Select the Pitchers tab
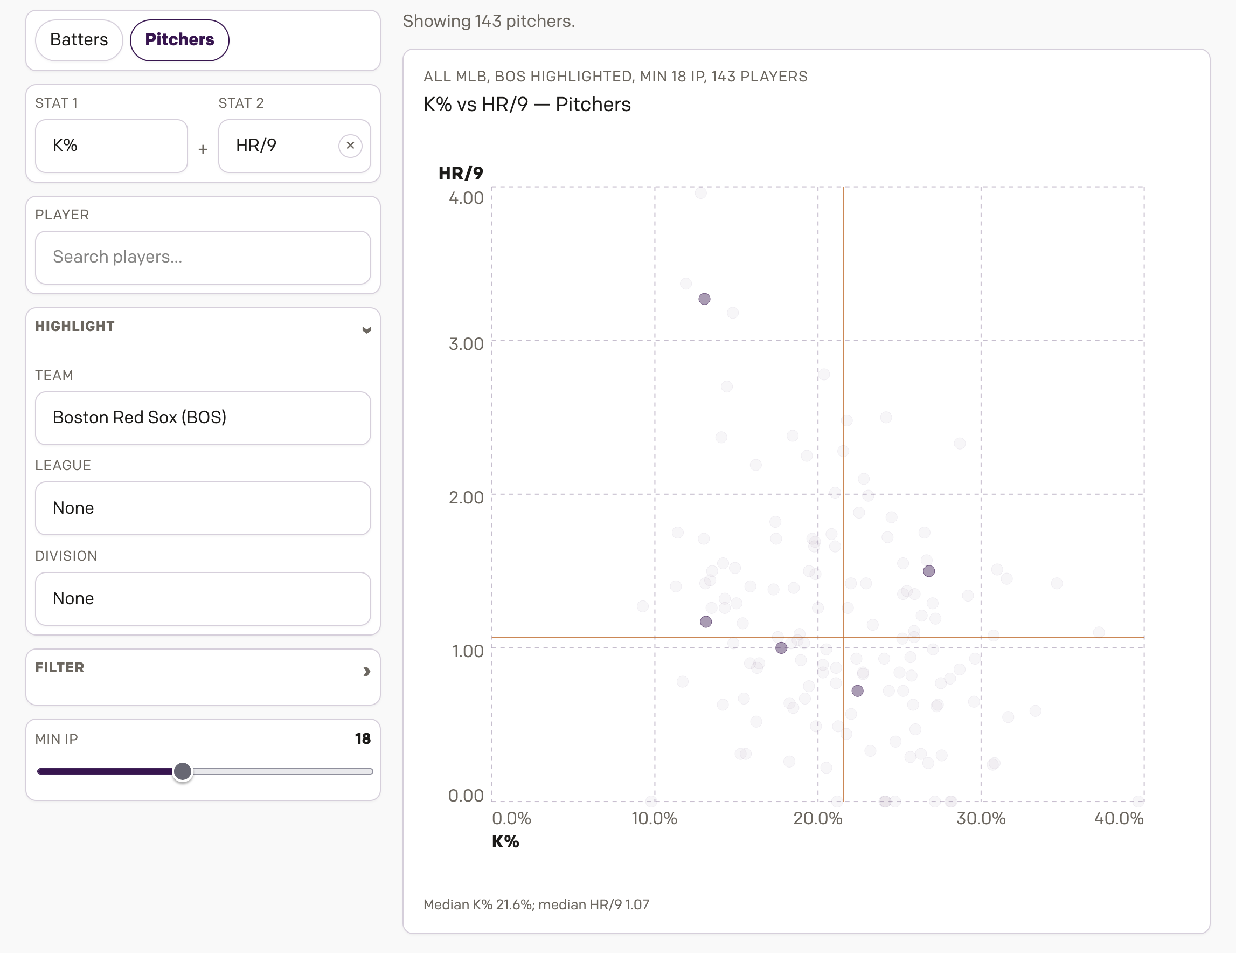This screenshot has width=1236, height=953. [x=179, y=40]
